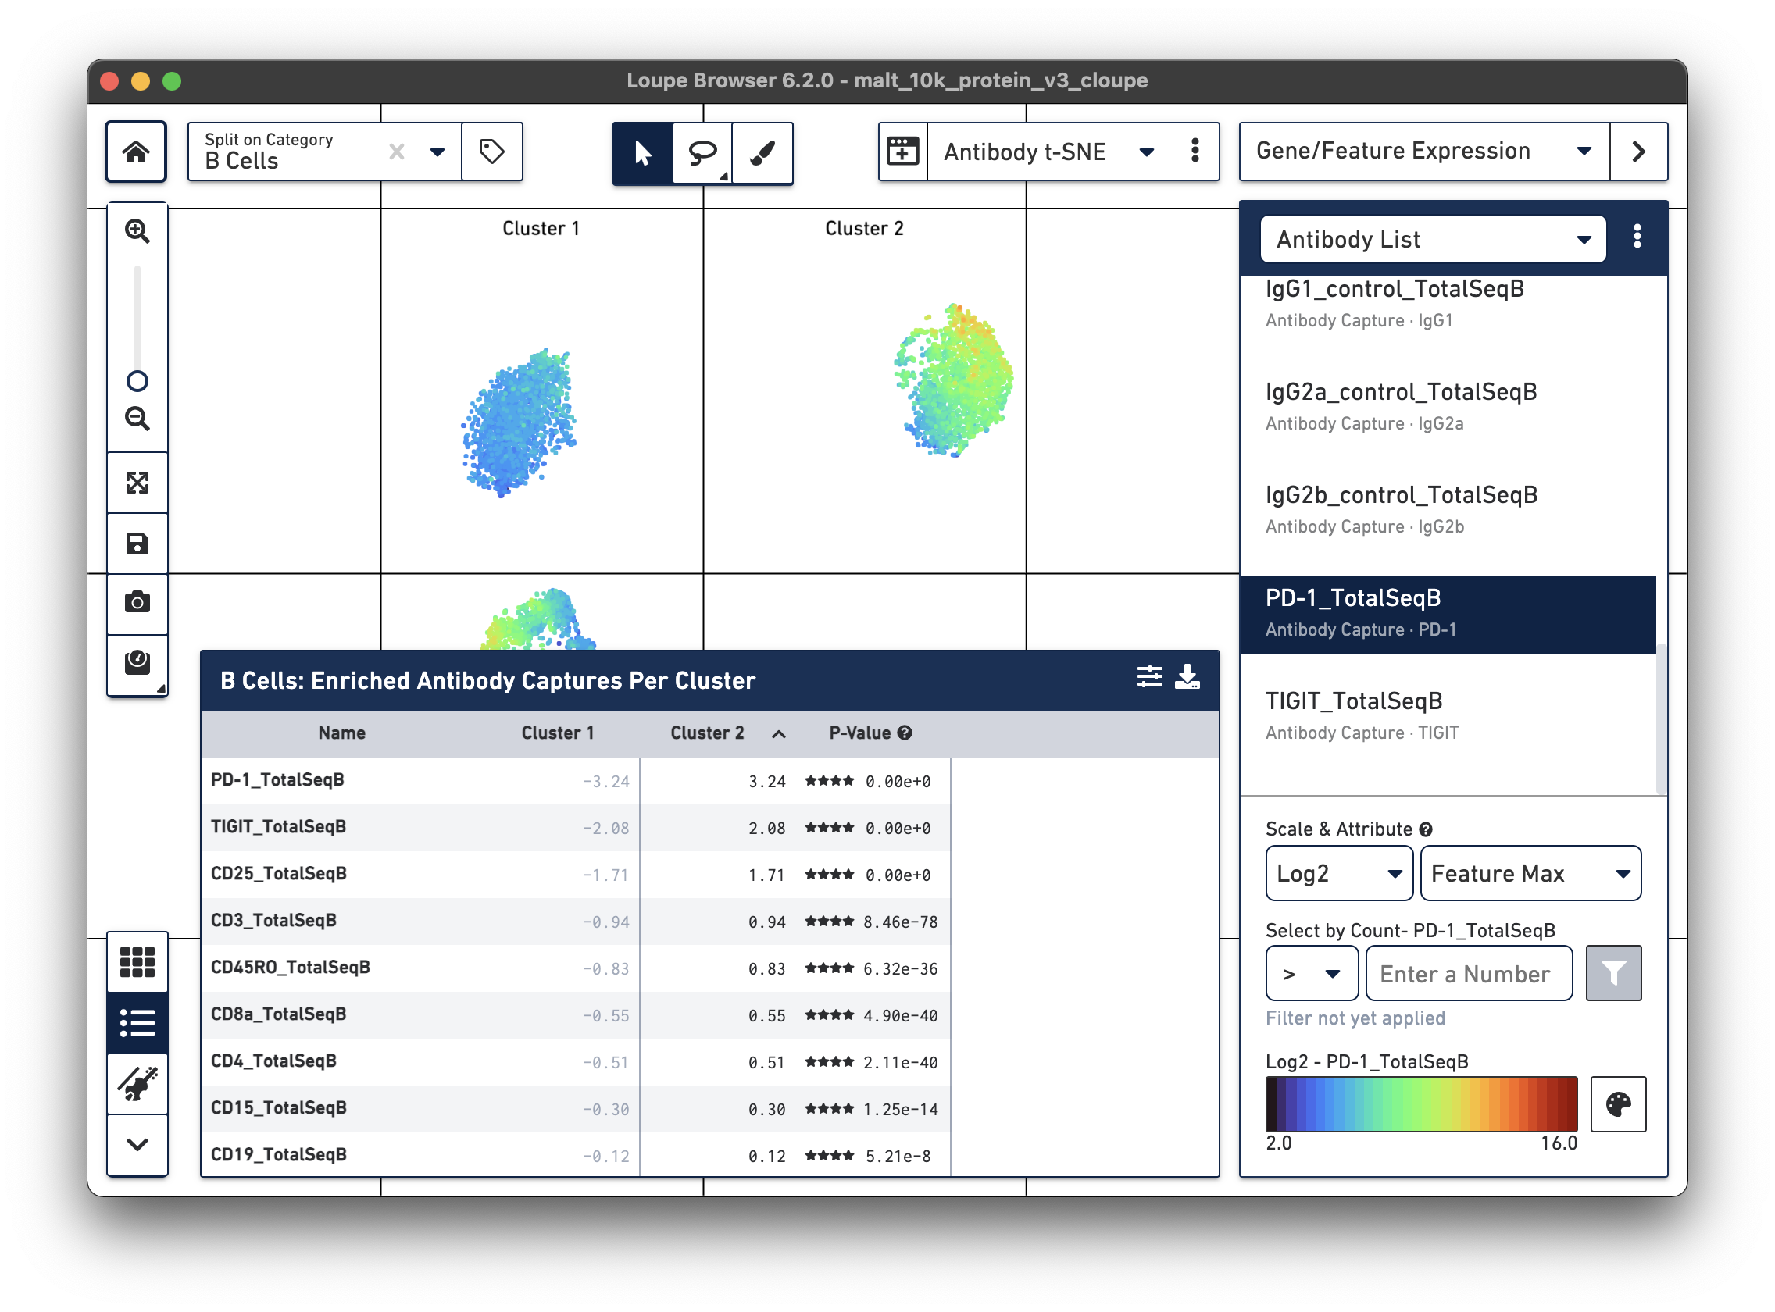The image size is (1775, 1312).
Task: Expand the Split on Category dropdown
Action: (x=437, y=152)
